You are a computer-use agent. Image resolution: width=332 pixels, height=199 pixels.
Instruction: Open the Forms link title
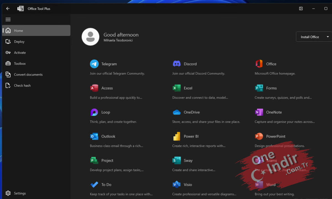(x=271, y=88)
